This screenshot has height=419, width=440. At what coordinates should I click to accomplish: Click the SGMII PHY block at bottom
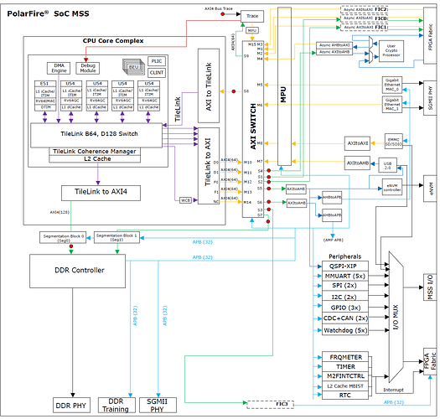[x=158, y=406]
